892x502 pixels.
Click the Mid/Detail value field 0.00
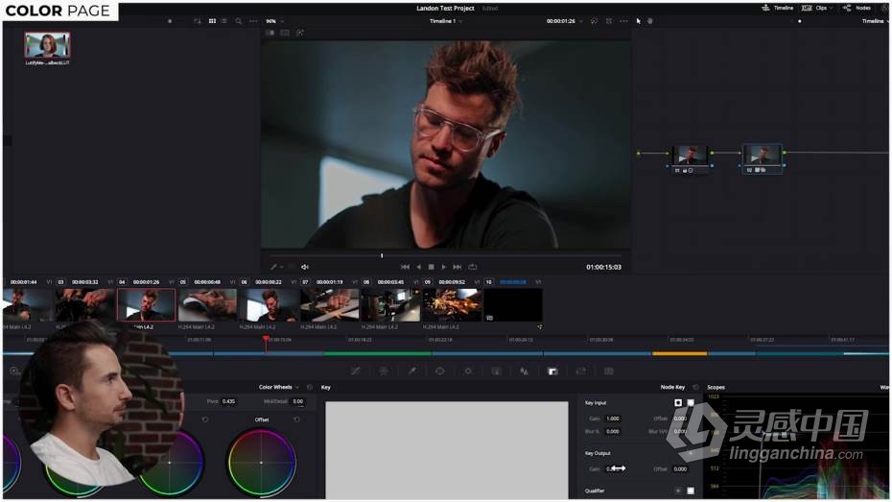[x=297, y=401]
